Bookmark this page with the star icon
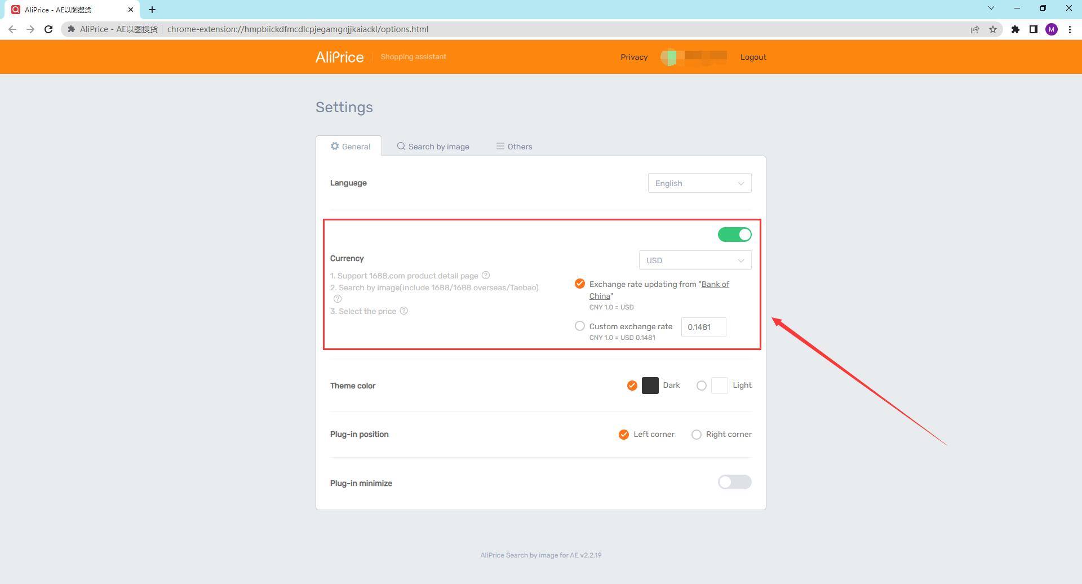Screen dimensions: 1082x584 tap(993, 29)
